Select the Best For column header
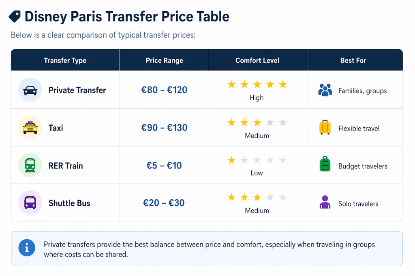415x276 pixels. (353, 60)
